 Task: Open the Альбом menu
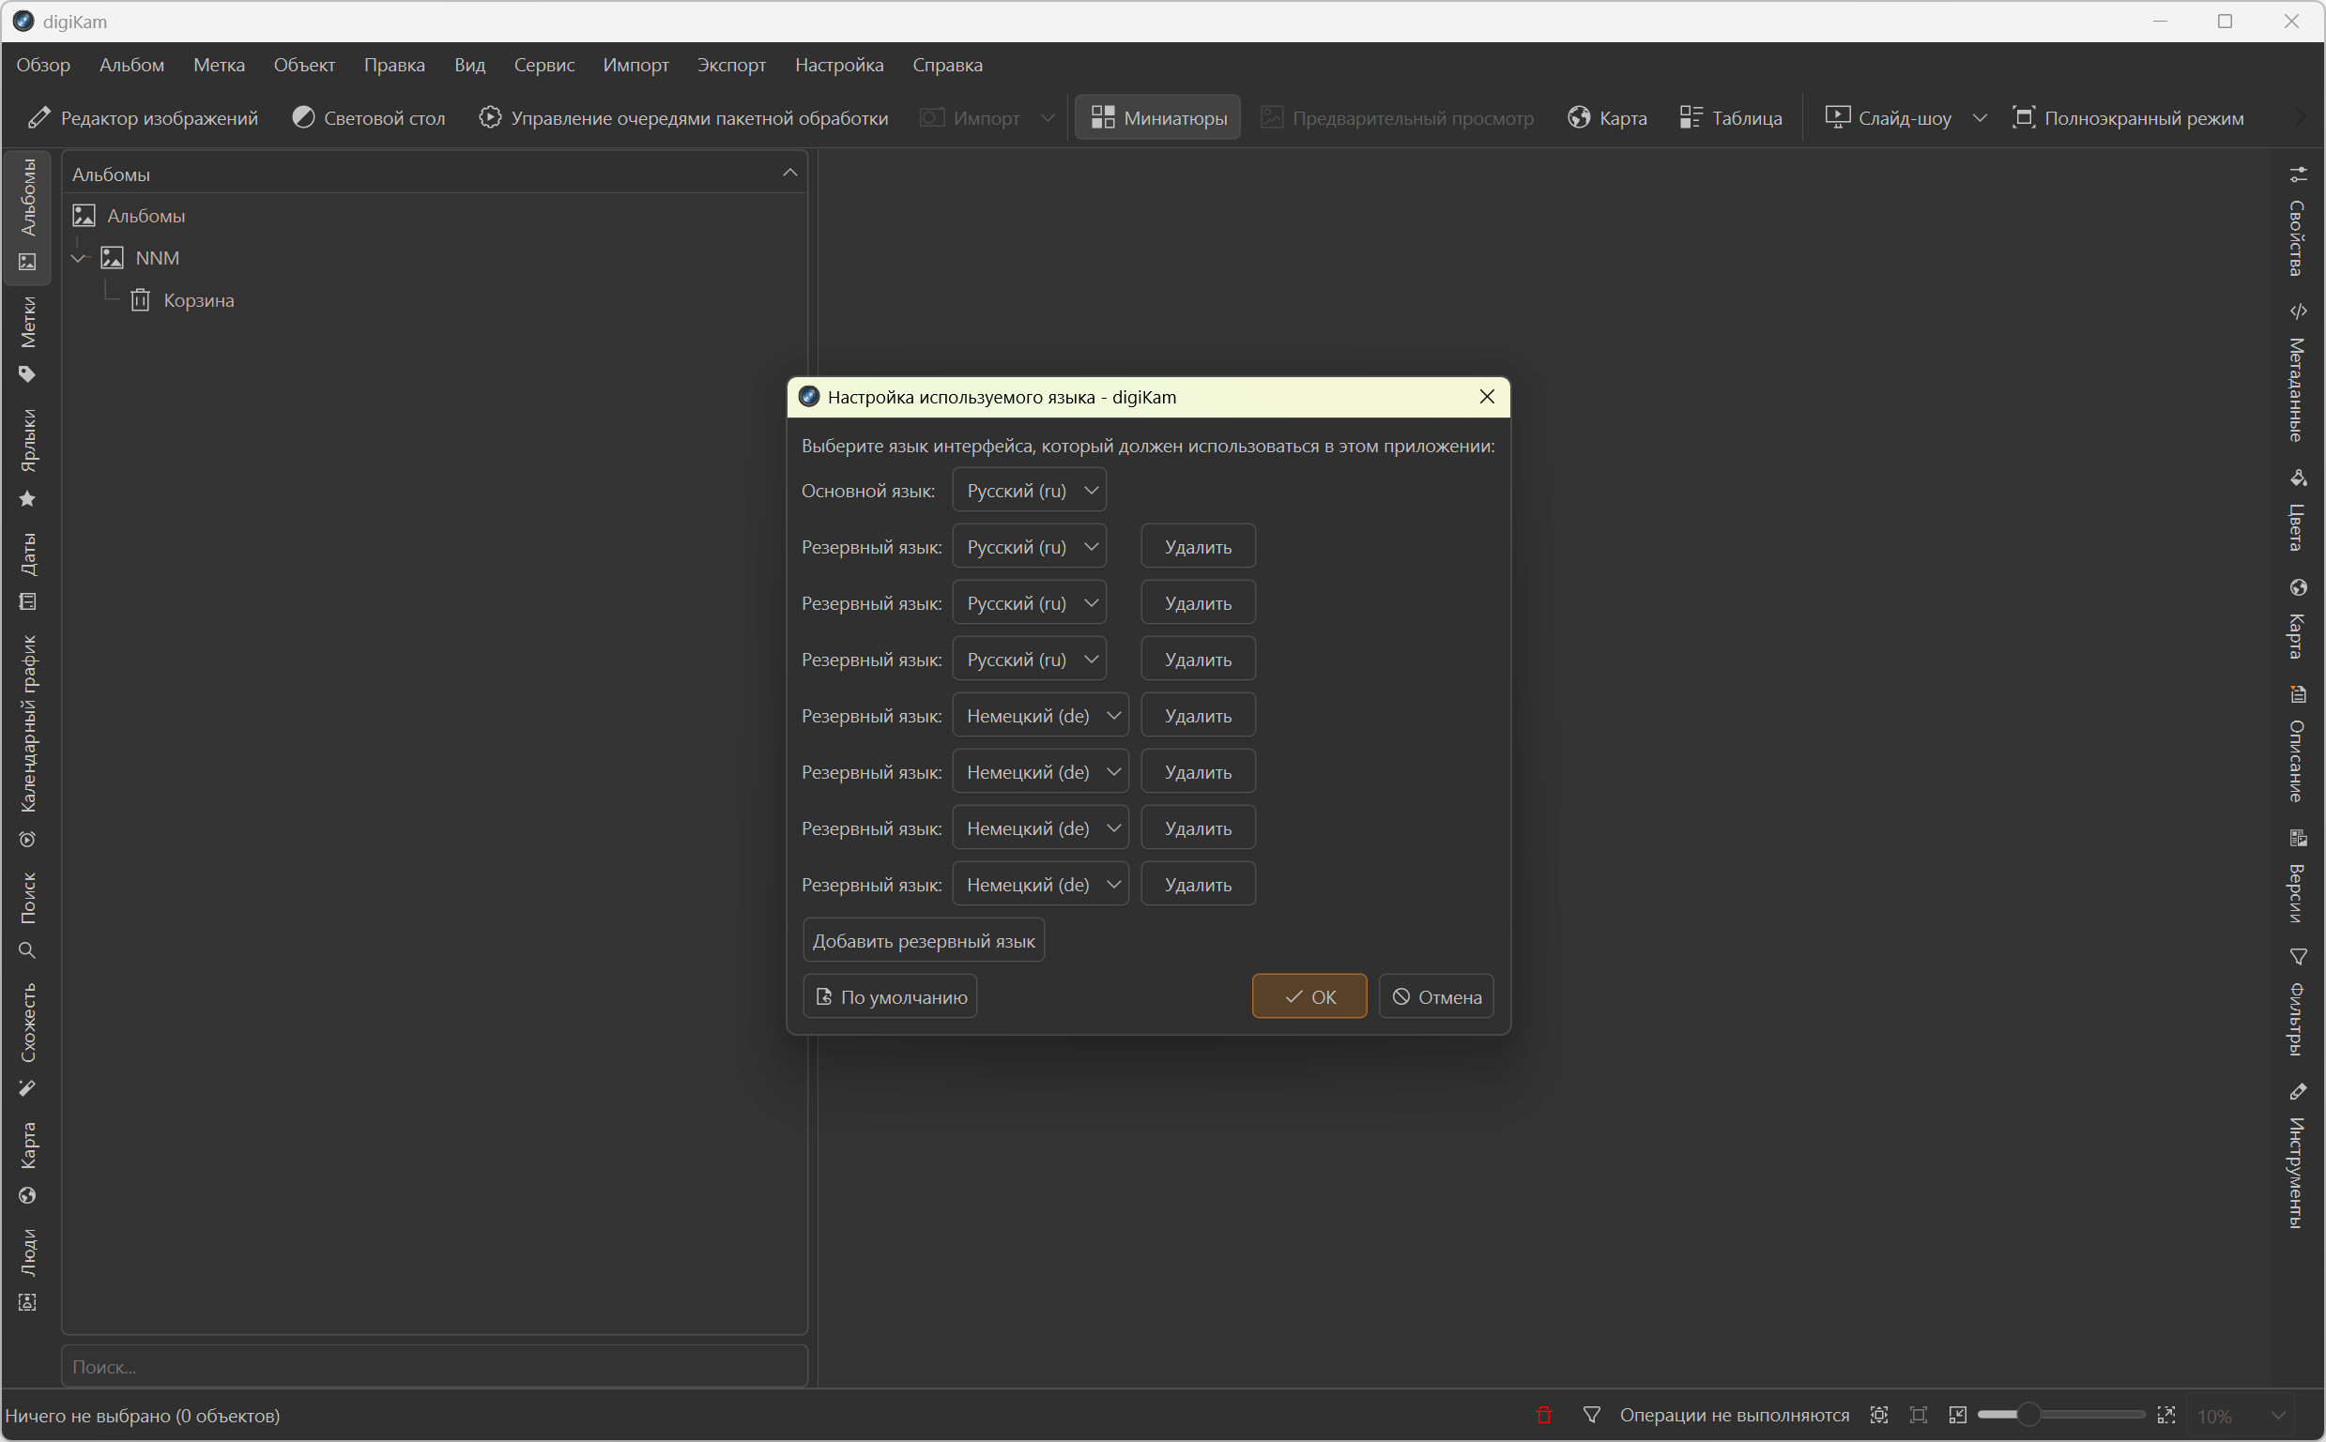pyautogui.click(x=131, y=64)
